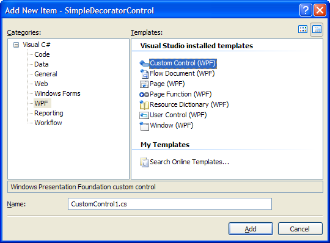
Task: Click the Flow Document (WPF) icon
Action: pyautogui.click(x=144, y=74)
